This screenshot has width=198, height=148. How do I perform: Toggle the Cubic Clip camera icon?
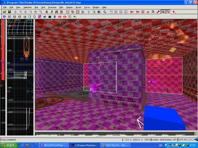coord(99,12)
